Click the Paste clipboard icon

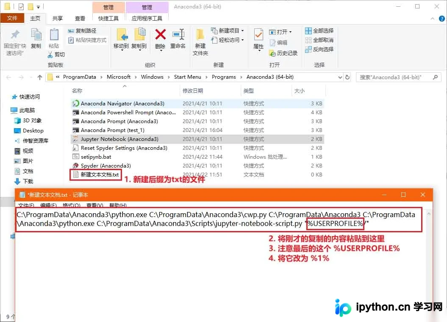54,35
